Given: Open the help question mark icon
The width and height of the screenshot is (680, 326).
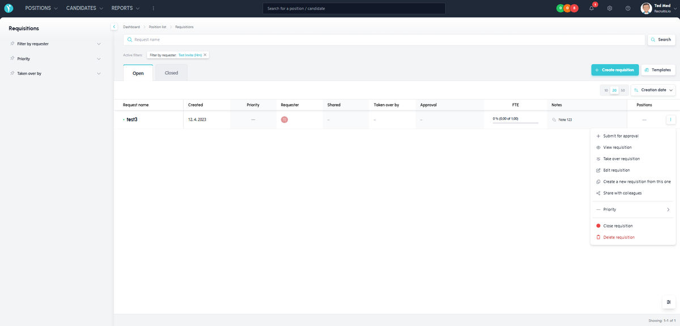Looking at the screenshot, I should (x=628, y=8).
